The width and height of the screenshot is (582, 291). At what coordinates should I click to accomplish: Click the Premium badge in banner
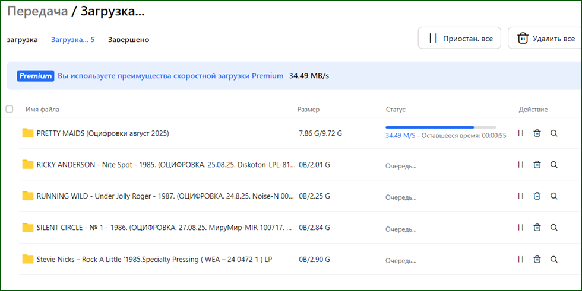pos(35,76)
